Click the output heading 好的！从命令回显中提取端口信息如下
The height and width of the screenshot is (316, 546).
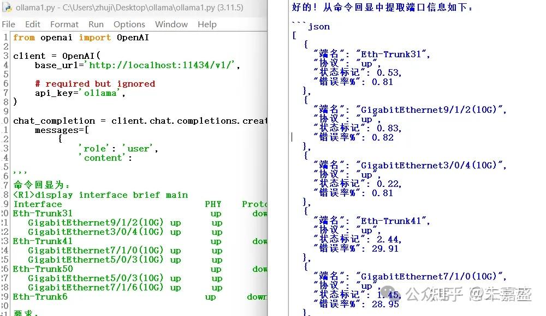[x=382, y=7]
